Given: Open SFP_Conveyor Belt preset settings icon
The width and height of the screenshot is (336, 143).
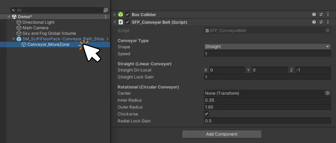Looking at the screenshot, I should [321, 22].
